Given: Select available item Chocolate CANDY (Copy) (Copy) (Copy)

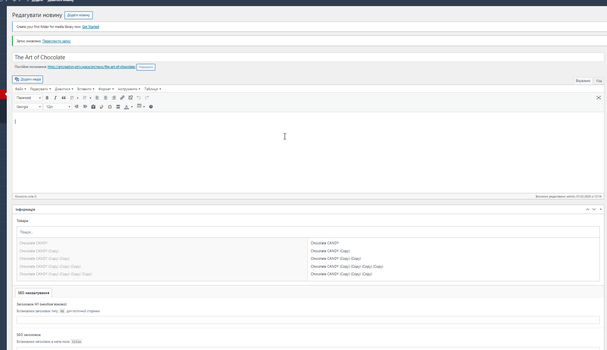Looking at the screenshot, I should (x=50, y=267).
